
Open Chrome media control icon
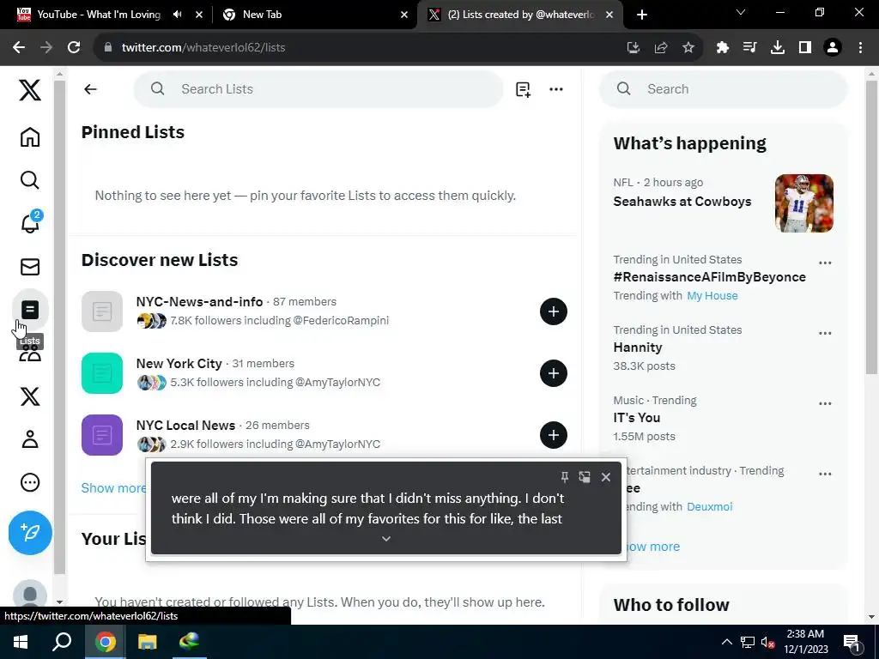point(750,48)
